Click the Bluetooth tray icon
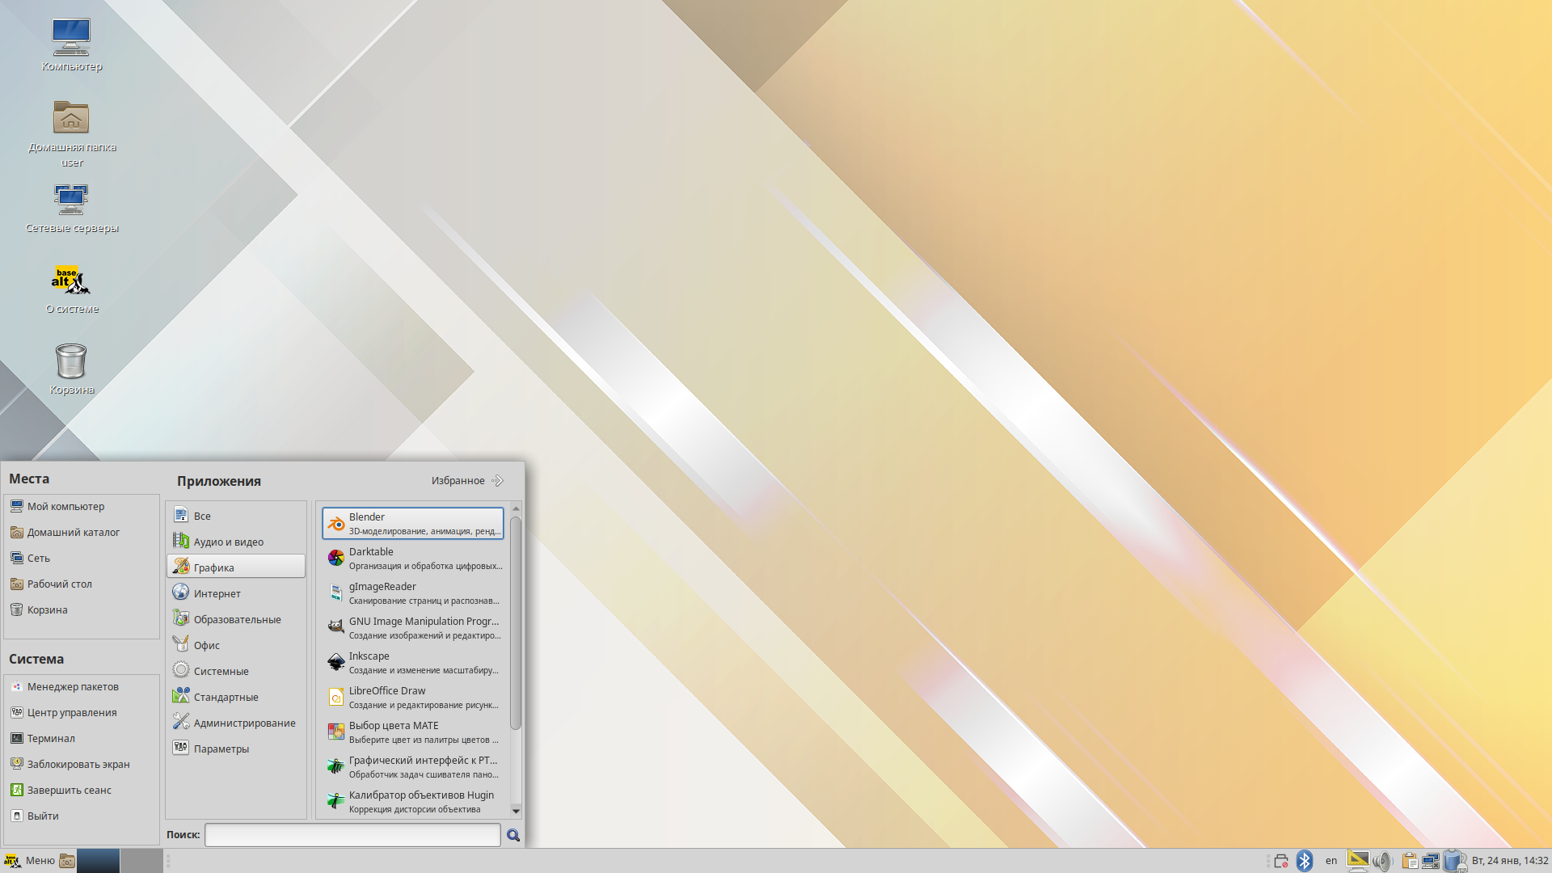The width and height of the screenshot is (1552, 873). click(1304, 861)
